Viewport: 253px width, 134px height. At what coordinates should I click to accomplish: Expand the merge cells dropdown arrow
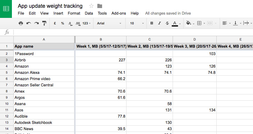pos(215,24)
